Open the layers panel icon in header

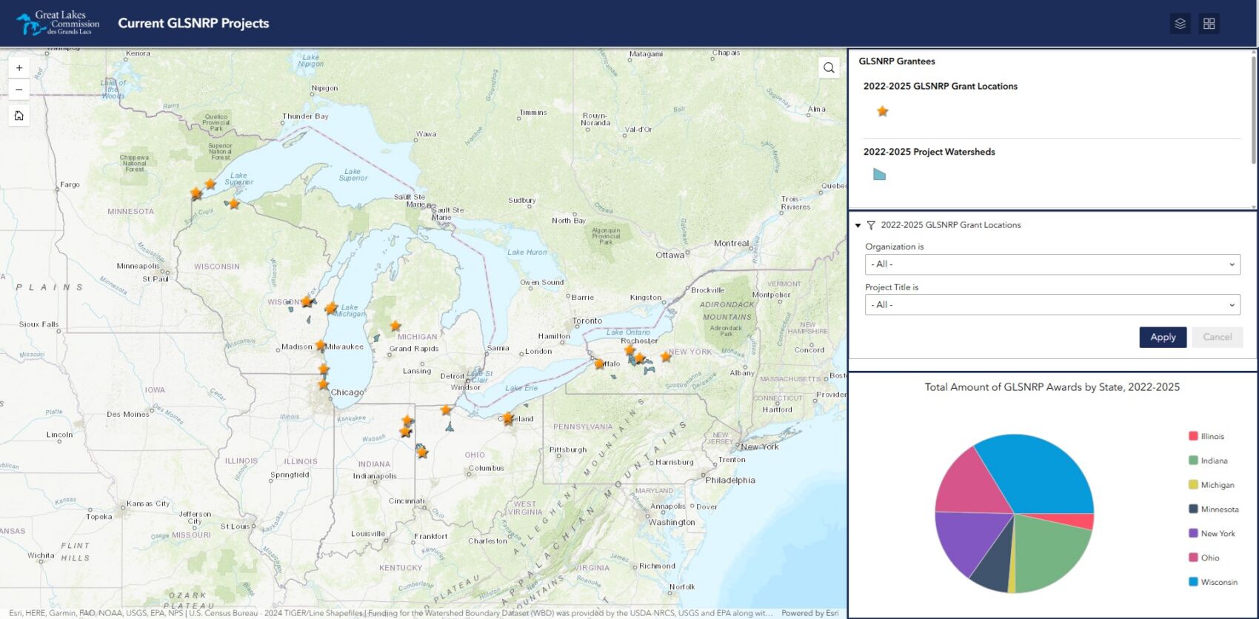pyautogui.click(x=1180, y=24)
